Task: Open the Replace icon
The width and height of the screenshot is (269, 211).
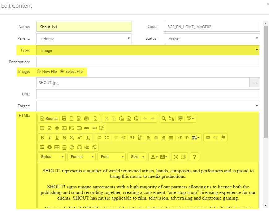Action: point(171,118)
